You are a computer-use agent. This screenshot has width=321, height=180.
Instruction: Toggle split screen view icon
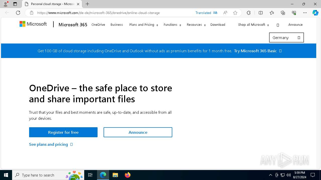pyautogui.click(x=261, y=13)
